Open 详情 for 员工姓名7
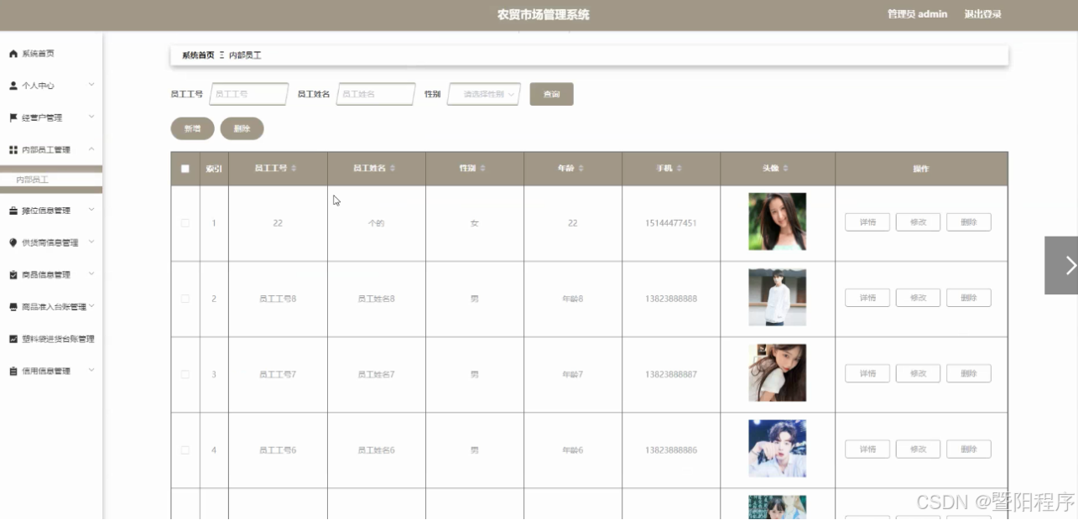The height and width of the screenshot is (520, 1078). pos(867,373)
